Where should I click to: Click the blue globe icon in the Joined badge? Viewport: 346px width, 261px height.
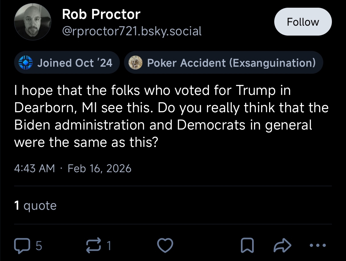(x=26, y=63)
